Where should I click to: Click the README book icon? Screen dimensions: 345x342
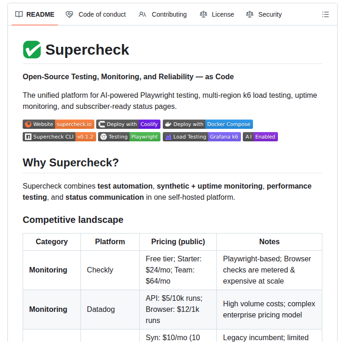coord(19,14)
